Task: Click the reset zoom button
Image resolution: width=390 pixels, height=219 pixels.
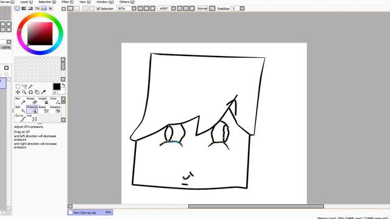Action: (153, 9)
